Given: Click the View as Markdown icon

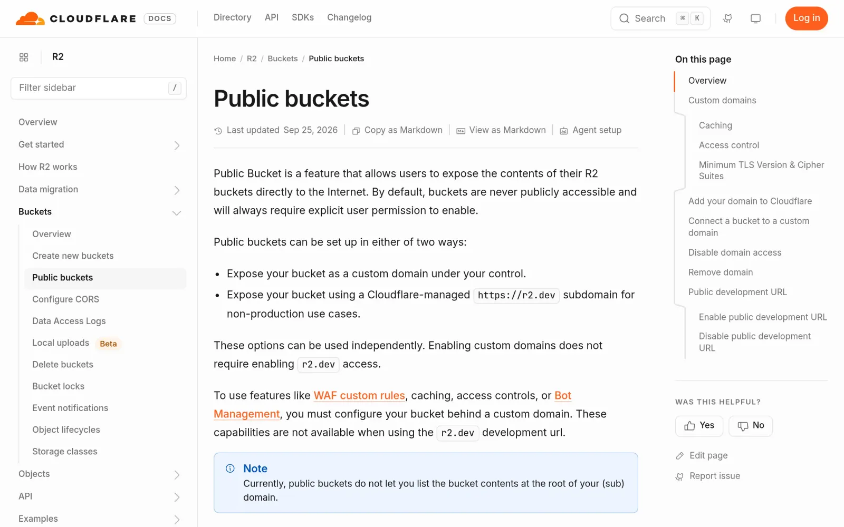Looking at the screenshot, I should point(461,131).
